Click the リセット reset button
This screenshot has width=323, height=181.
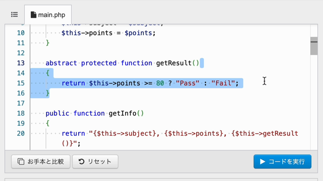(x=95, y=162)
